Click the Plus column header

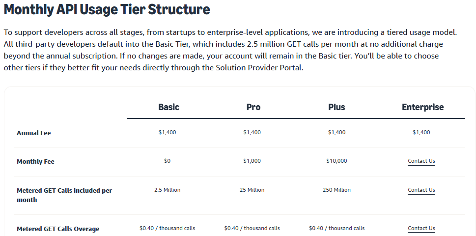point(336,107)
